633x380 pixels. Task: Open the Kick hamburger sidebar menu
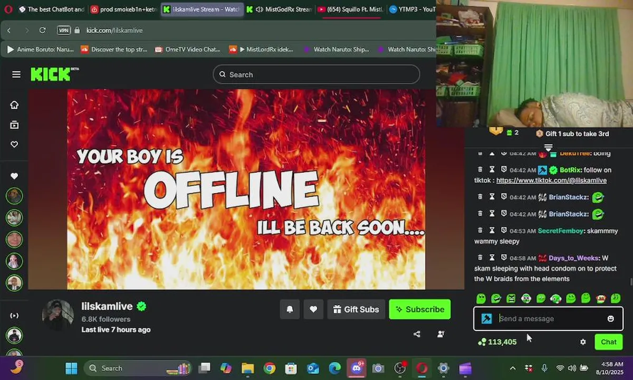point(16,74)
